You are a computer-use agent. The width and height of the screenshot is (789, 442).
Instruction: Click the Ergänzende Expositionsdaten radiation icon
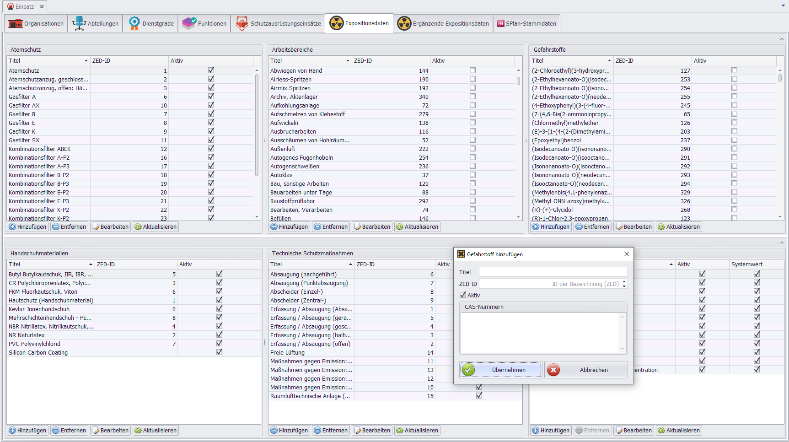coord(404,23)
